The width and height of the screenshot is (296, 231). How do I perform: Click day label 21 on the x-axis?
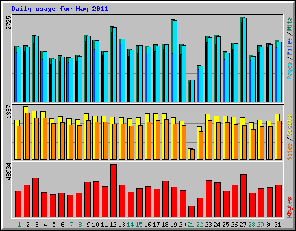pos(191,225)
